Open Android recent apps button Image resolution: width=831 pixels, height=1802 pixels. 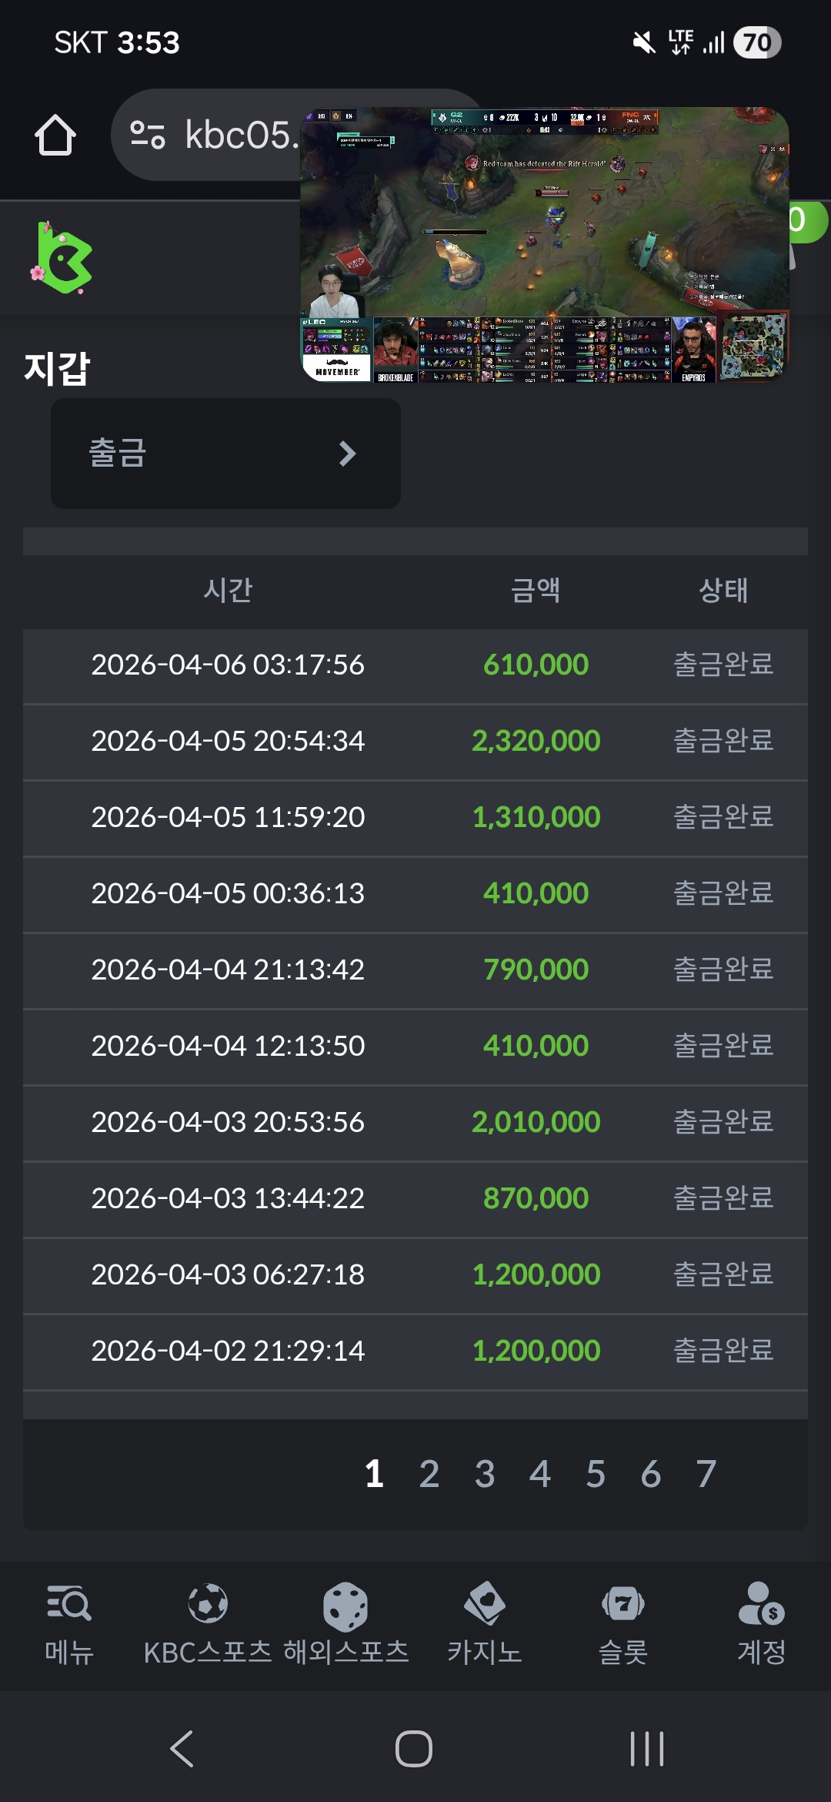[x=646, y=1748]
